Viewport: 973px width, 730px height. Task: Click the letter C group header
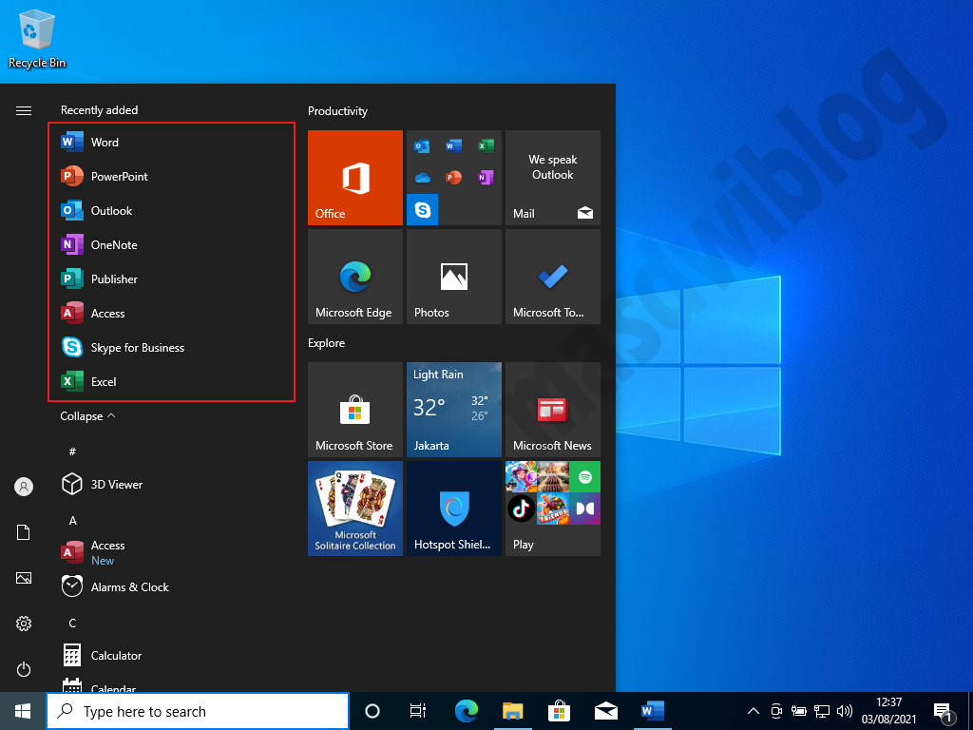pos(72,623)
